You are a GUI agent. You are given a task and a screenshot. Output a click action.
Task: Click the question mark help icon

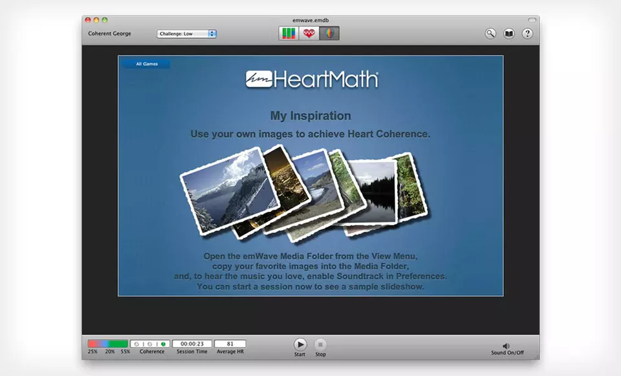click(528, 33)
